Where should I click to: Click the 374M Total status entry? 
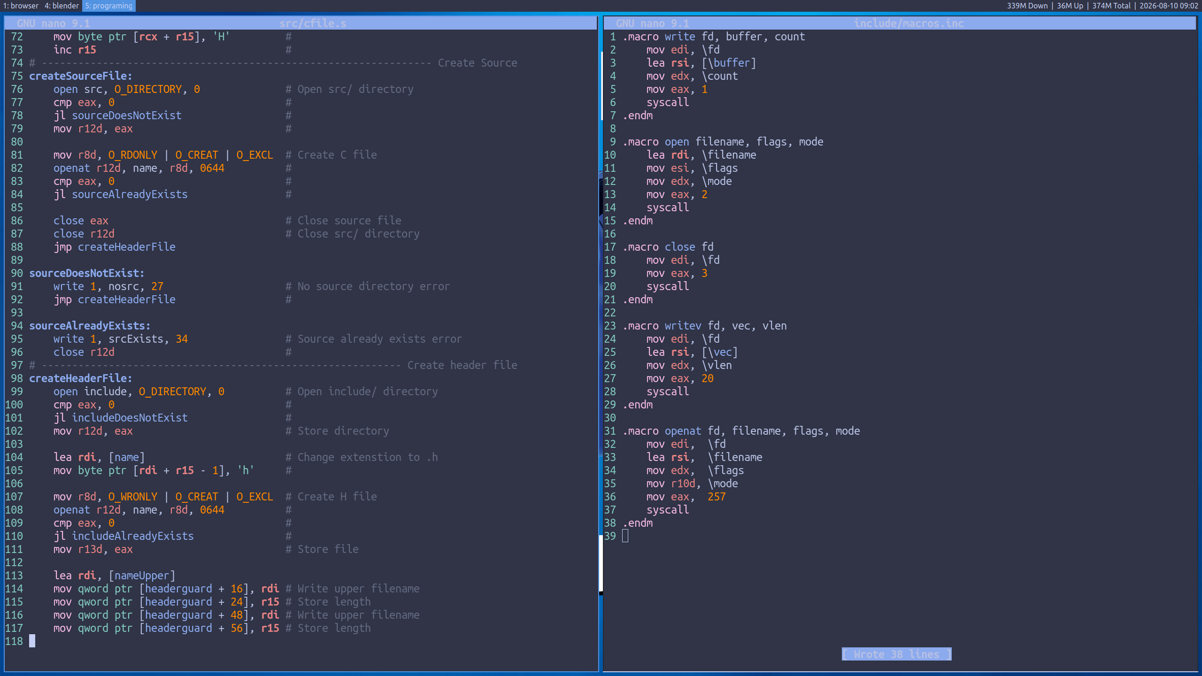click(1111, 6)
